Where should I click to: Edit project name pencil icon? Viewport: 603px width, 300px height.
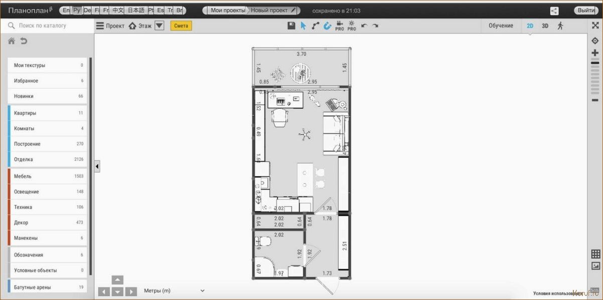(x=293, y=10)
